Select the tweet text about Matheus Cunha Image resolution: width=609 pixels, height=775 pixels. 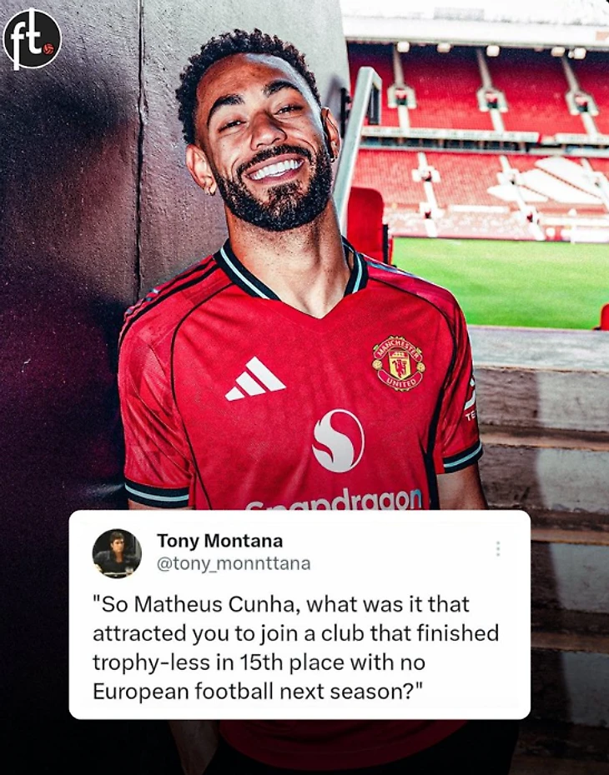click(295, 647)
